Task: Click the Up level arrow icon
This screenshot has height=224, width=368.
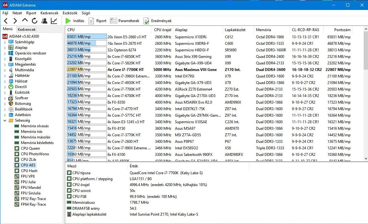Action: pos(25,20)
